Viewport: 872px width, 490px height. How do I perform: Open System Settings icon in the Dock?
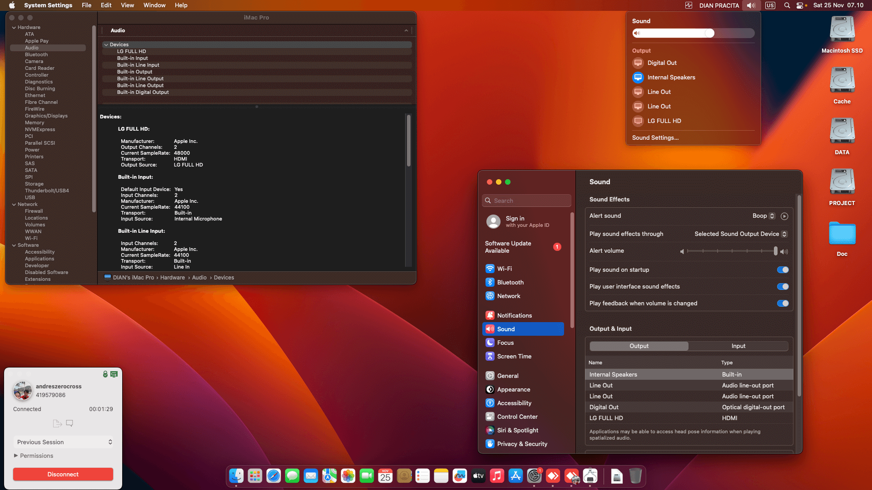point(534,475)
